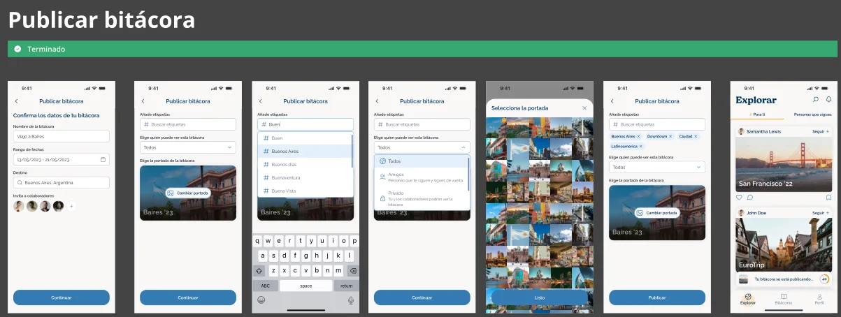
Task: Tap the backspace key on the keyboard
Action: (352, 271)
